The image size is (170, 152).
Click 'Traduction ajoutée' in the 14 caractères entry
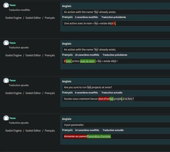click(19, 123)
